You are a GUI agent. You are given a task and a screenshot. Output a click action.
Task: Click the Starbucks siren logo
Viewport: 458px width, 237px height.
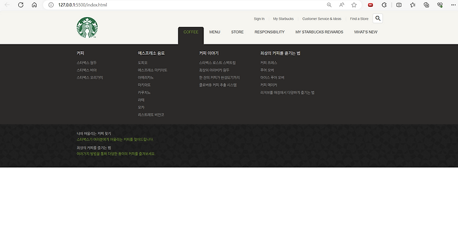pyautogui.click(x=87, y=27)
